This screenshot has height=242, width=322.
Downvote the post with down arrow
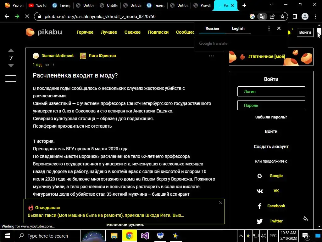point(11,66)
